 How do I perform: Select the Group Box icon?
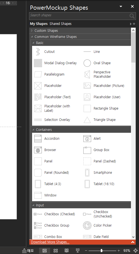pyautogui.click(x=87, y=150)
